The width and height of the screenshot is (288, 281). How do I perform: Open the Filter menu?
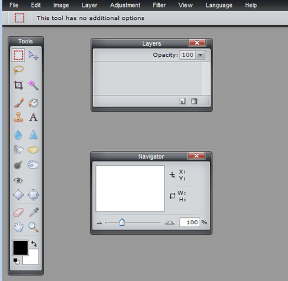tap(159, 5)
